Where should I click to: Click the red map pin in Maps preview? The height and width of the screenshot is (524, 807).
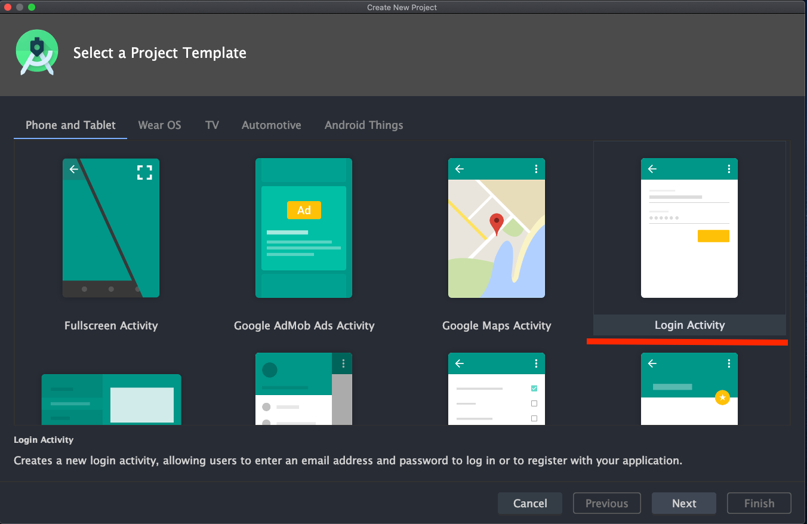497,225
